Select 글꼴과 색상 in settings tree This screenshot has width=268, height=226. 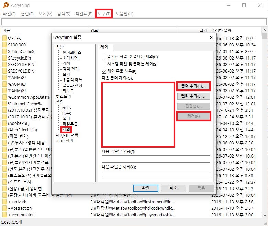[x=72, y=85]
